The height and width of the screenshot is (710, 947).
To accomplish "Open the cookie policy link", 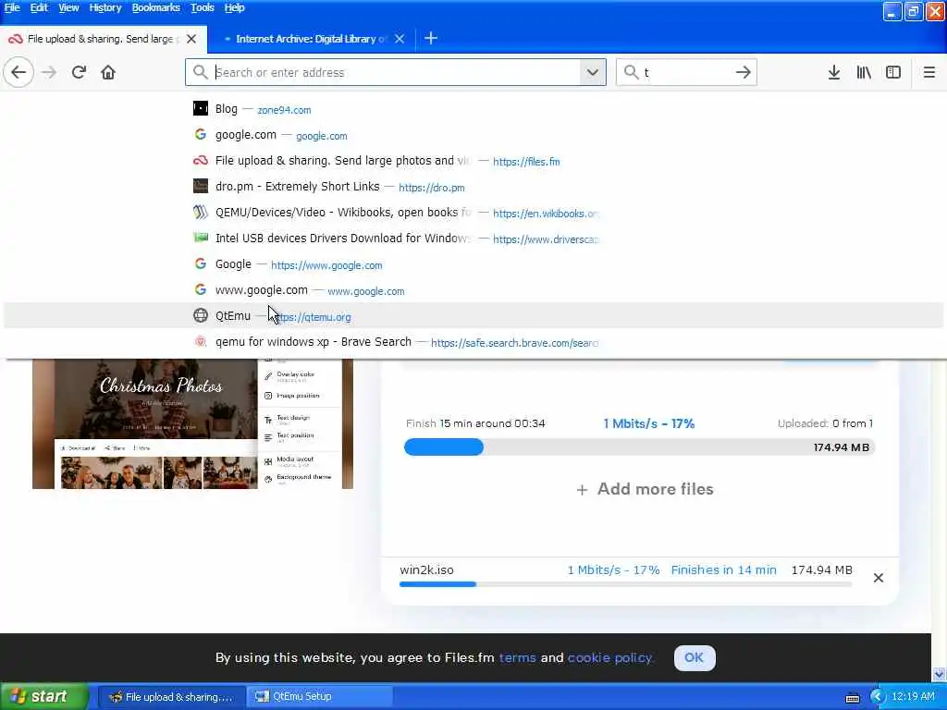I will (610, 657).
